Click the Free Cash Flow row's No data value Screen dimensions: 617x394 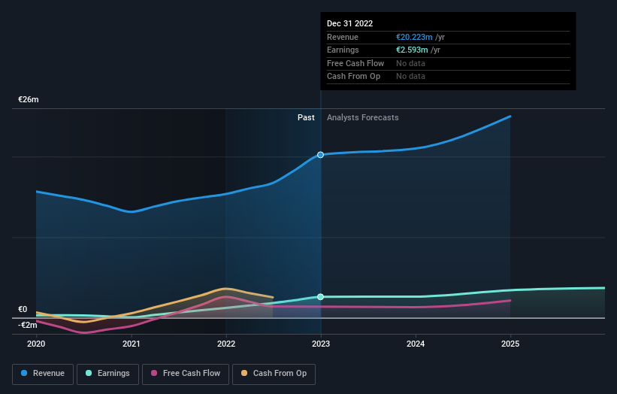[410, 63]
